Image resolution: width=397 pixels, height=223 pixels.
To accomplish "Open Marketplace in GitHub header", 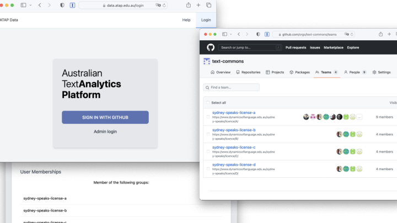I will pos(334,47).
